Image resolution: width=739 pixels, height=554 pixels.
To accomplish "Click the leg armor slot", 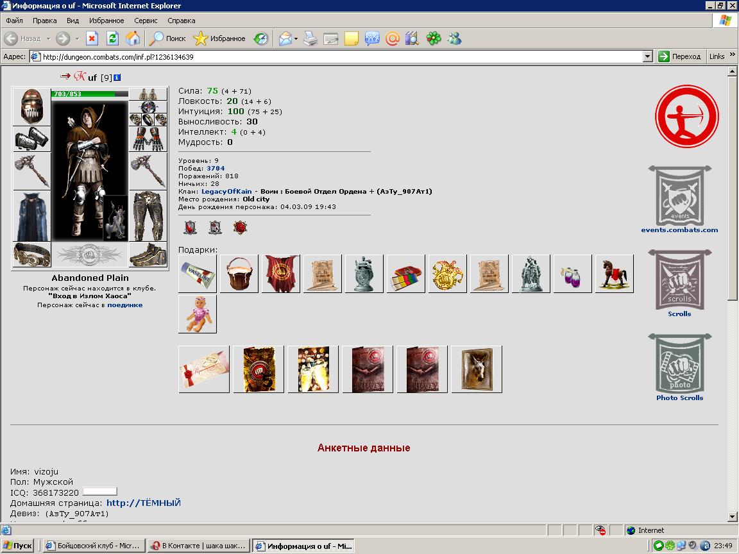I will pos(148,216).
